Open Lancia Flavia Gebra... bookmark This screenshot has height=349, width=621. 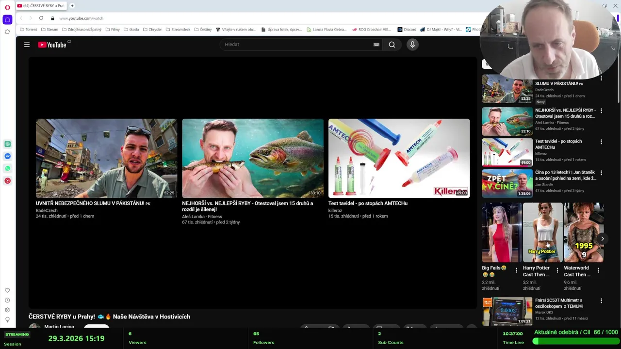[327, 30]
